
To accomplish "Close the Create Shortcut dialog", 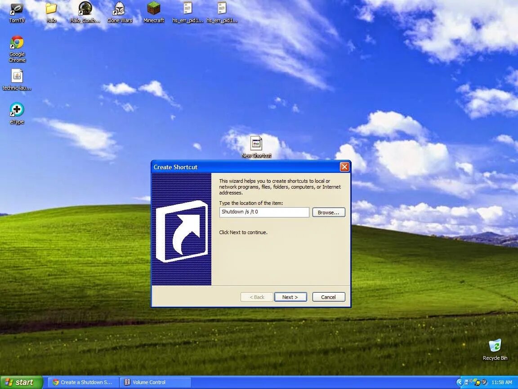I will tap(344, 167).
